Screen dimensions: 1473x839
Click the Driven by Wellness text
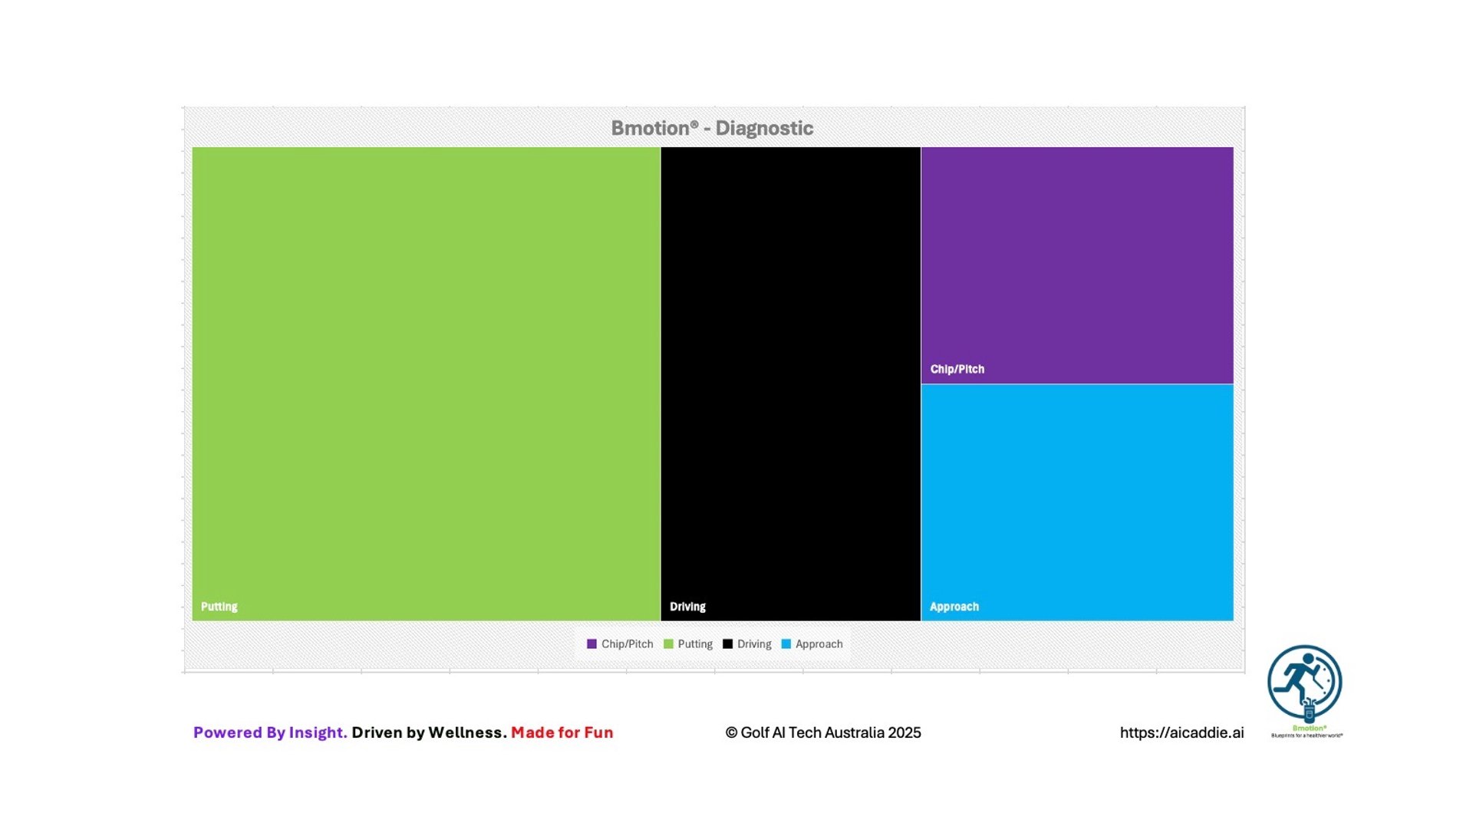coord(429,732)
